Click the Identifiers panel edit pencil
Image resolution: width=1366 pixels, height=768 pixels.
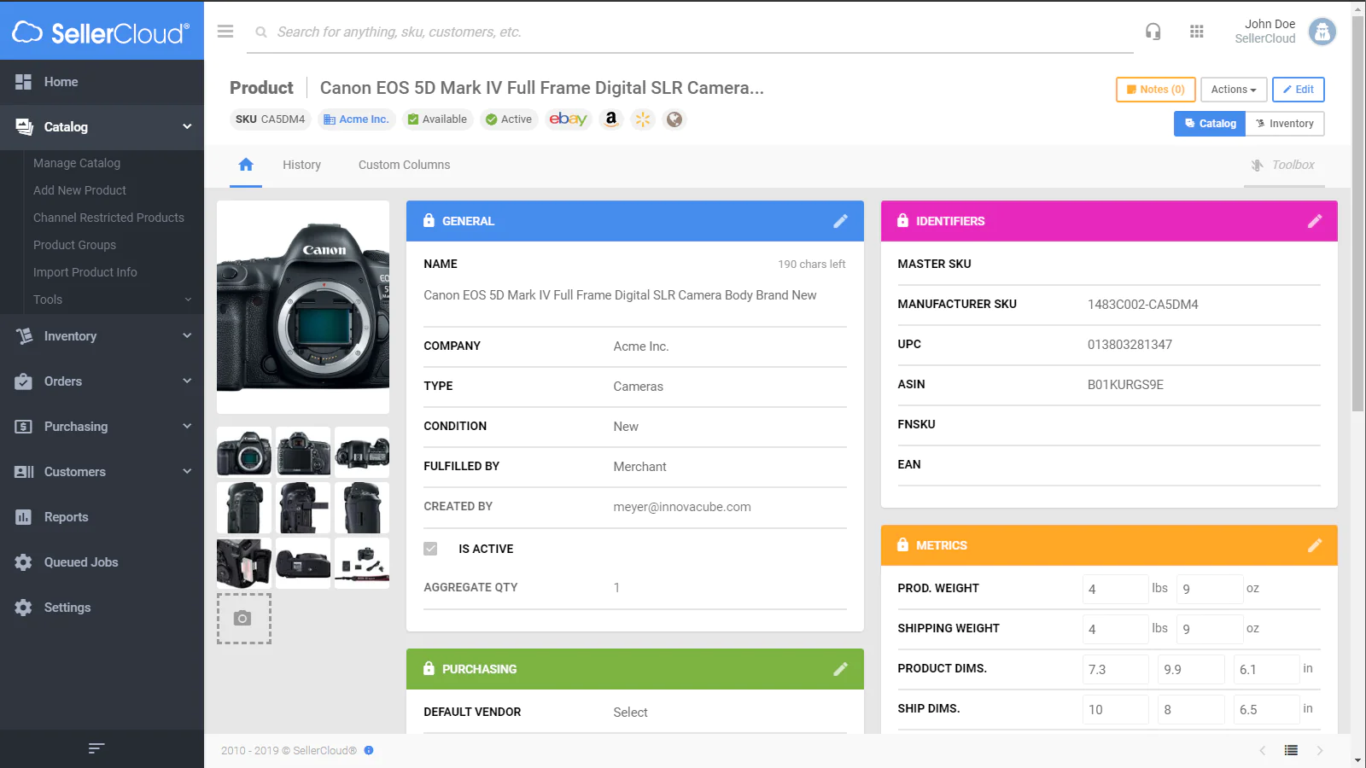coord(1314,221)
